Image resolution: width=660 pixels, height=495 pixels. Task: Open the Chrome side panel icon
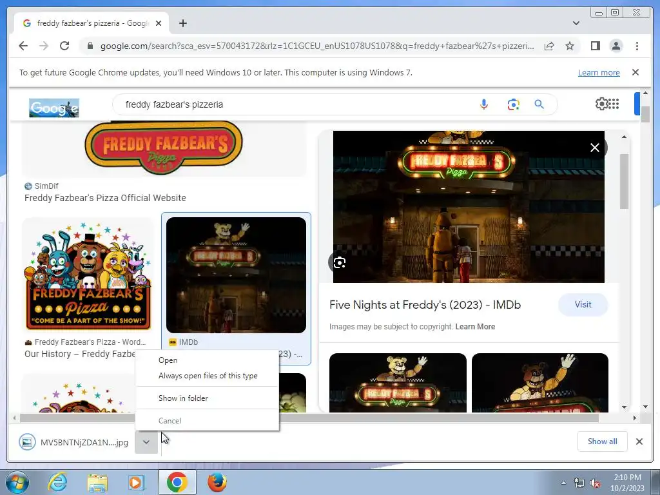[x=595, y=46]
